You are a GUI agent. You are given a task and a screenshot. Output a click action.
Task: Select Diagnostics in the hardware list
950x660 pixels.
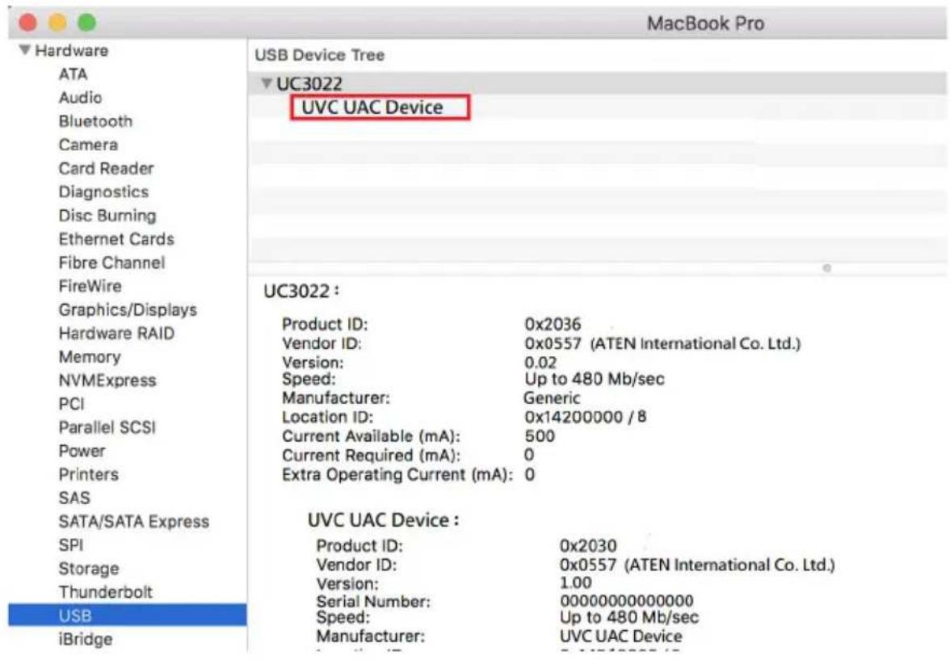[x=103, y=192]
